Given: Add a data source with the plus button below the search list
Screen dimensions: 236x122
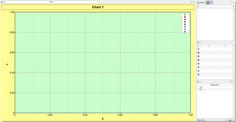Looking at the screenshot, I should coord(198,43).
